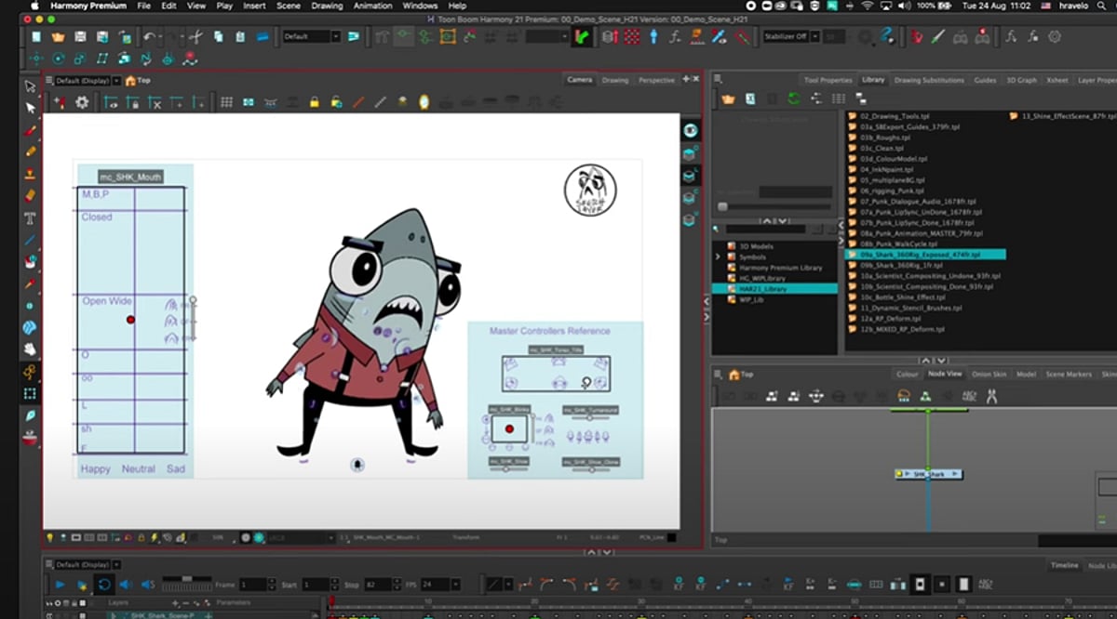This screenshot has width=1117, height=619.
Task: Open the Library panel view menu icon
Action: click(720, 79)
